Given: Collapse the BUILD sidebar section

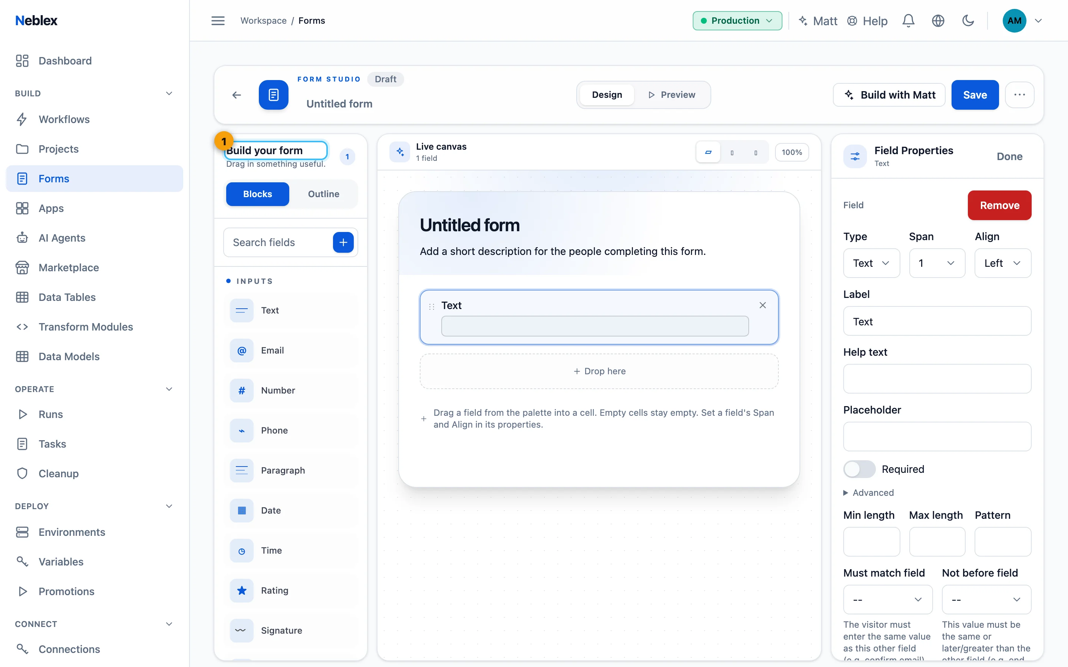Looking at the screenshot, I should pyautogui.click(x=169, y=93).
